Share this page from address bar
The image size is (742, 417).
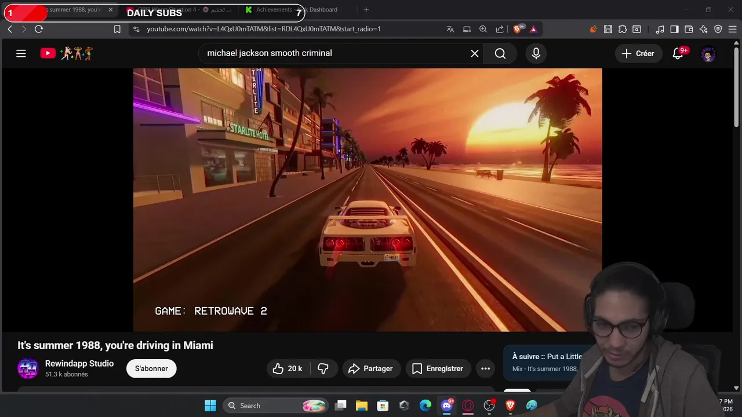pyautogui.click(x=500, y=29)
